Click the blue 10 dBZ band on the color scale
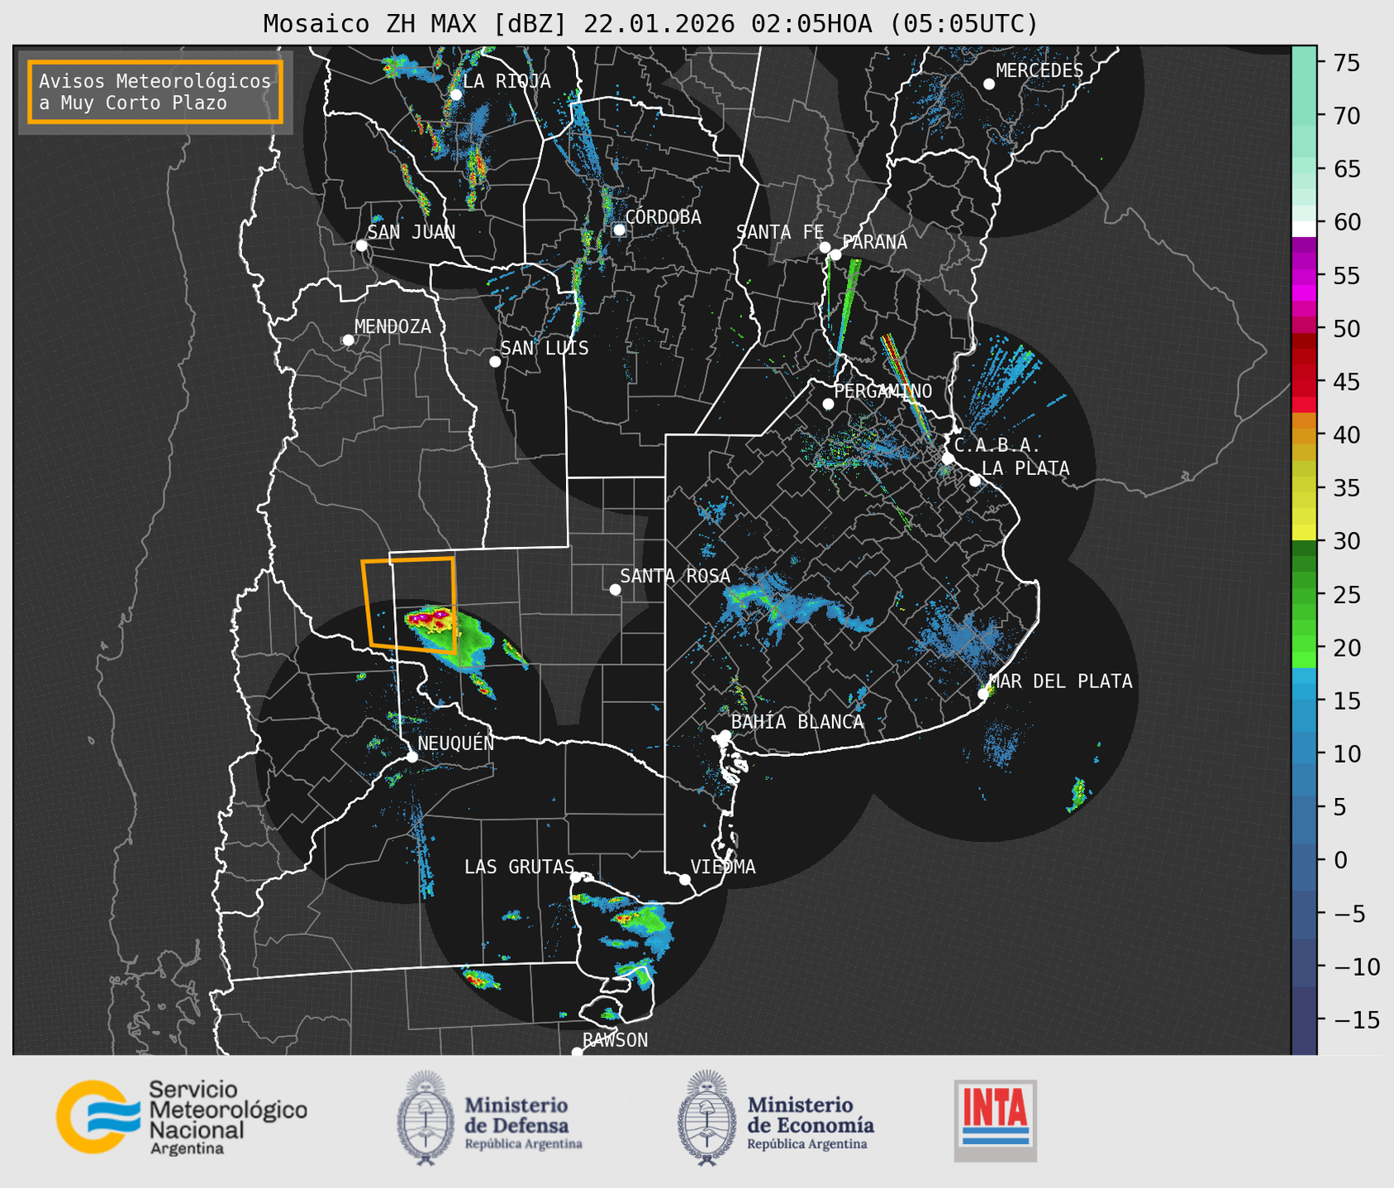1394x1188 pixels. point(1304,753)
